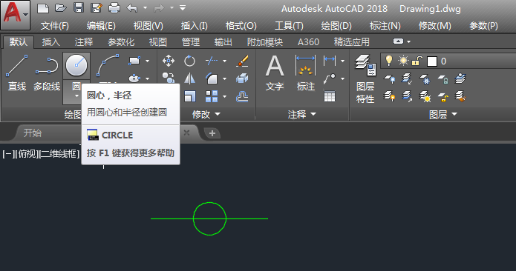516x271 pixels.
Task: Switch to the A360 ribbon tab
Action: (308, 42)
